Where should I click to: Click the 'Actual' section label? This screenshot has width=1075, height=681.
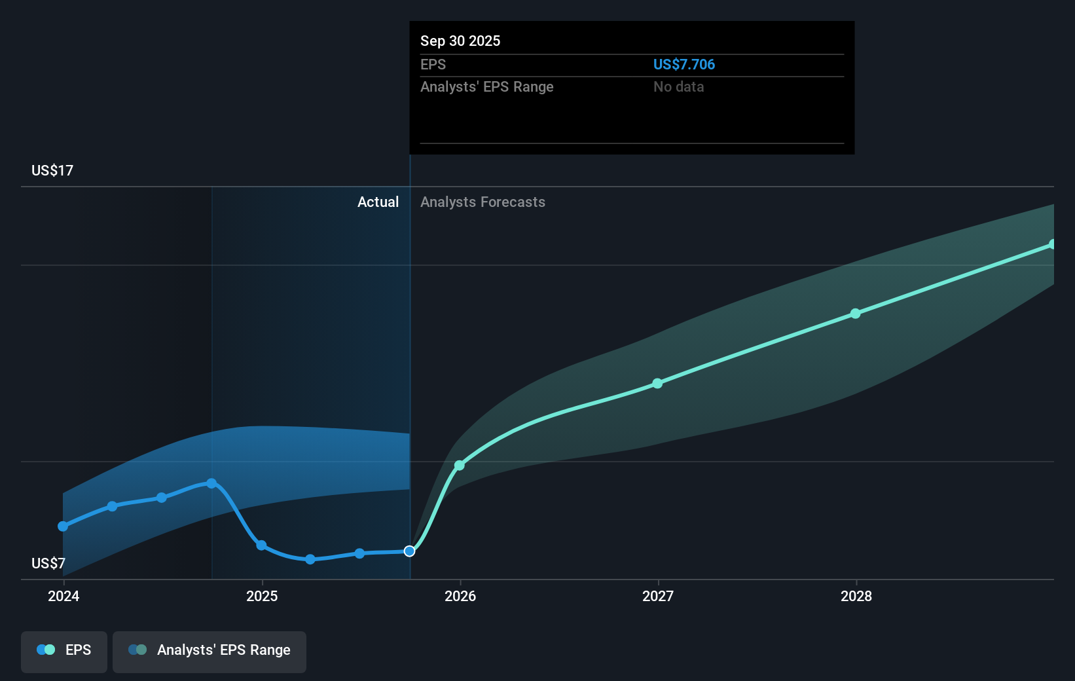(378, 202)
